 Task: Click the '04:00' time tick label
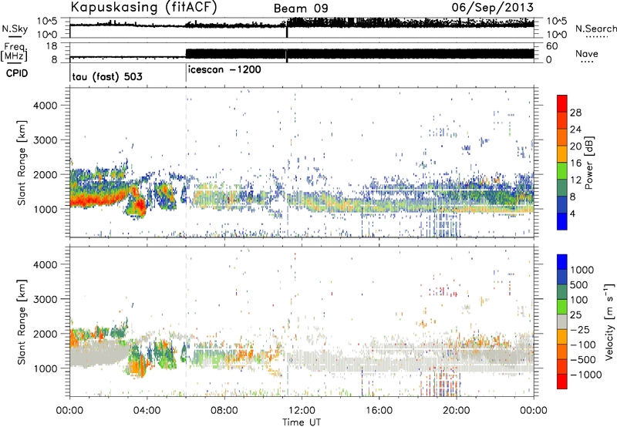(147, 410)
